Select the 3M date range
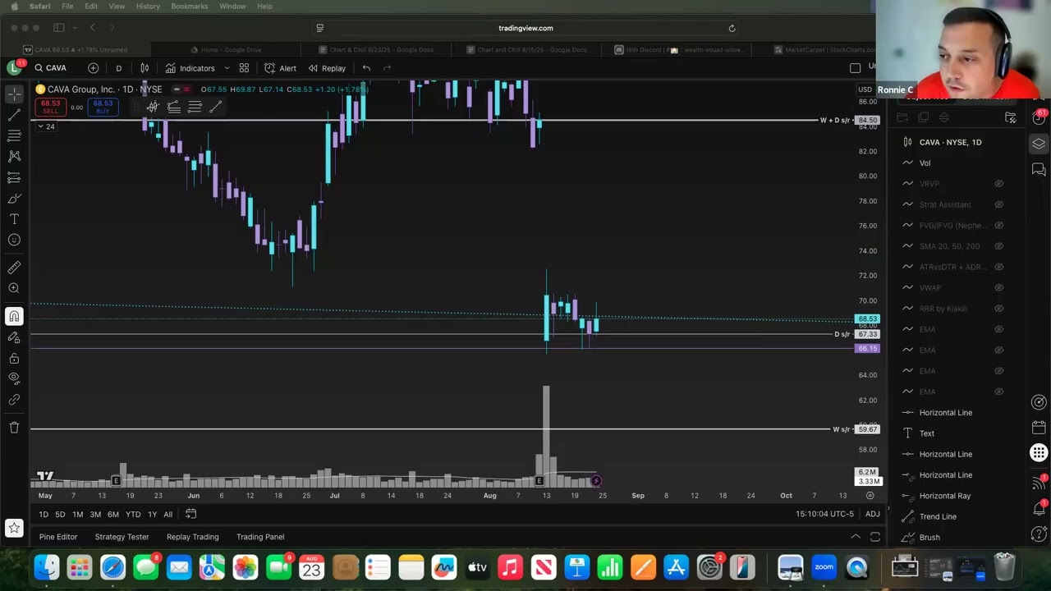1051x591 pixels. click(x=95, y=514)
